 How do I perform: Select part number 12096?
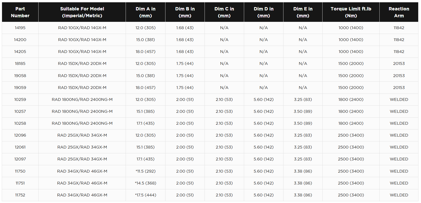20,135
